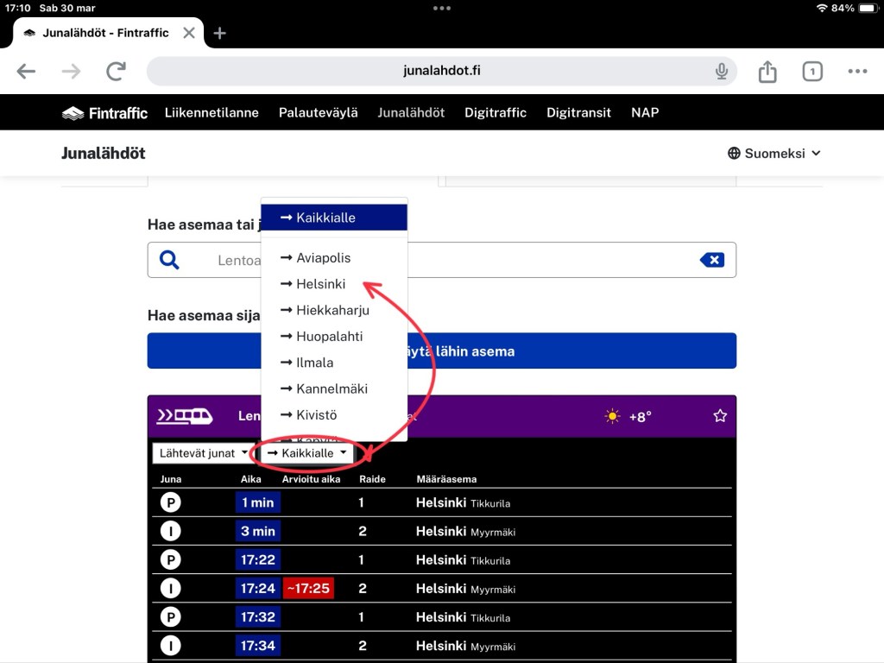Screen dimensions: 884x663
Task: Collapse the Kaikkialle destination dropdown
Action: 307,453
